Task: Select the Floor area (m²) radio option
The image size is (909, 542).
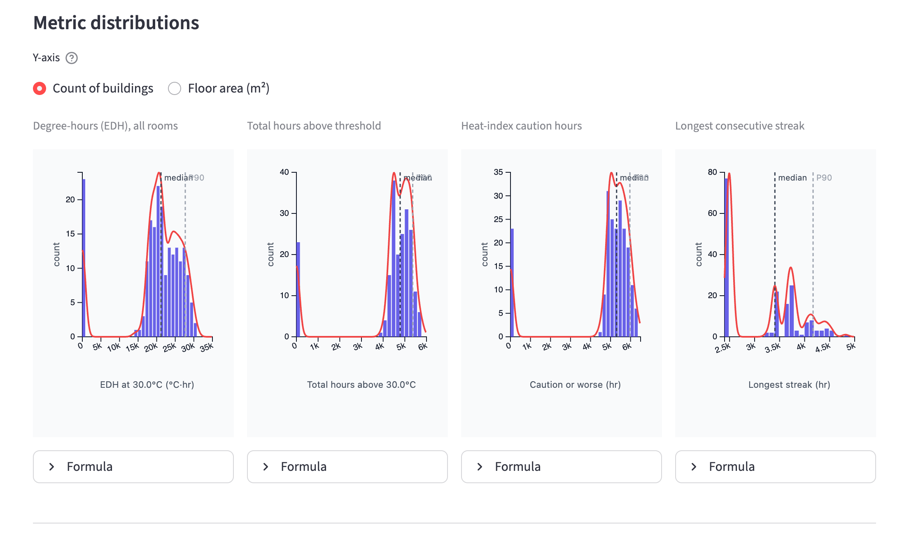Action: (175, 88)
